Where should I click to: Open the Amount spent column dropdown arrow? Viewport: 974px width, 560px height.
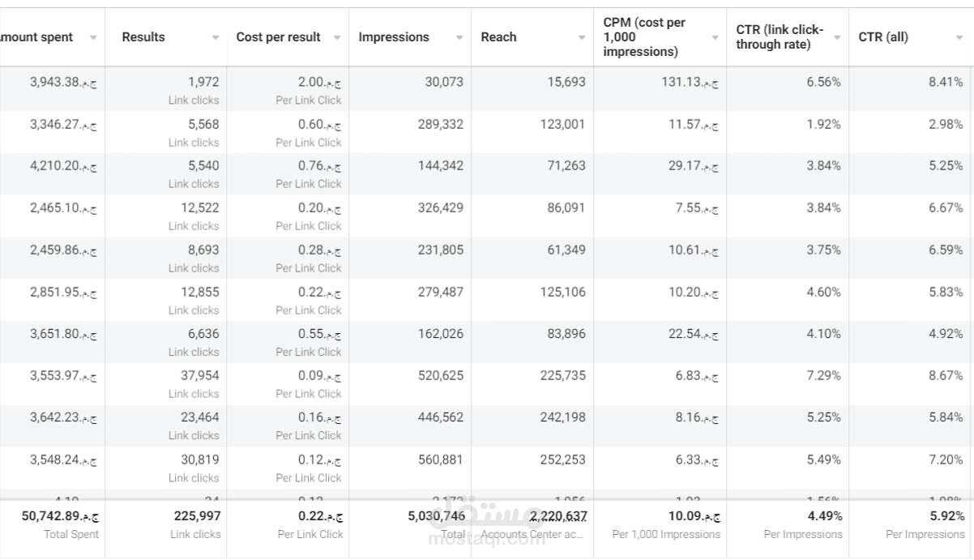pos(93,37)
